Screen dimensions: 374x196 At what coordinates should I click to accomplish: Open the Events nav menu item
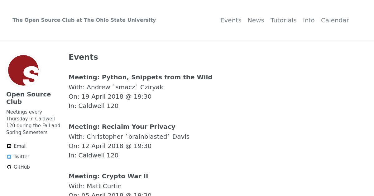(231, 20)
